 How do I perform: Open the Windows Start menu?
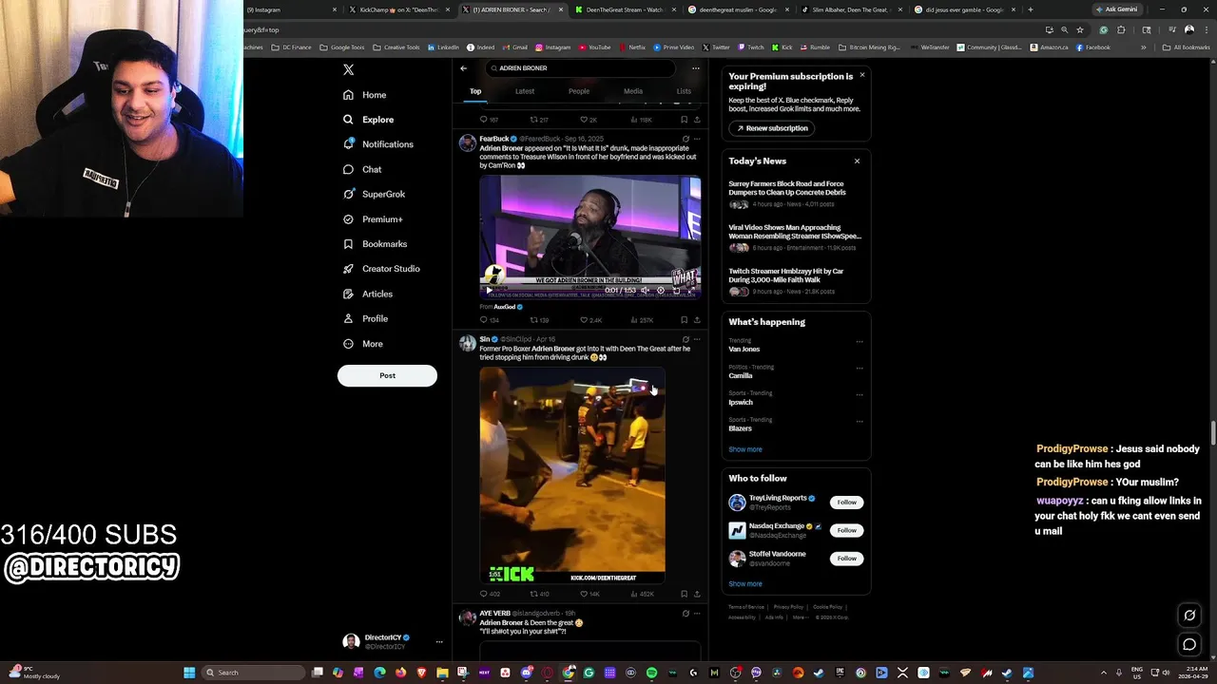point(189,673)
